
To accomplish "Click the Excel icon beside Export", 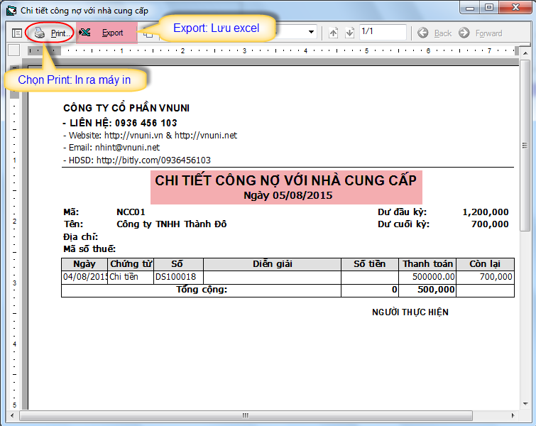I will (x=86, y=33).
